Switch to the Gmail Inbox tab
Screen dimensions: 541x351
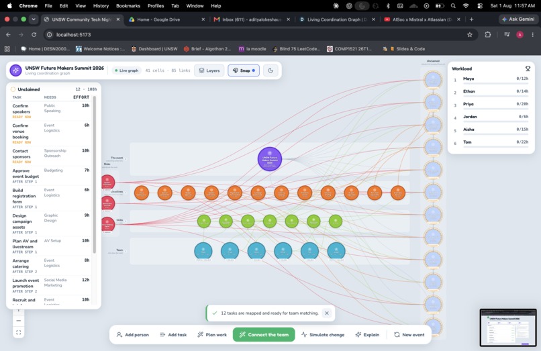click(252, 19)
